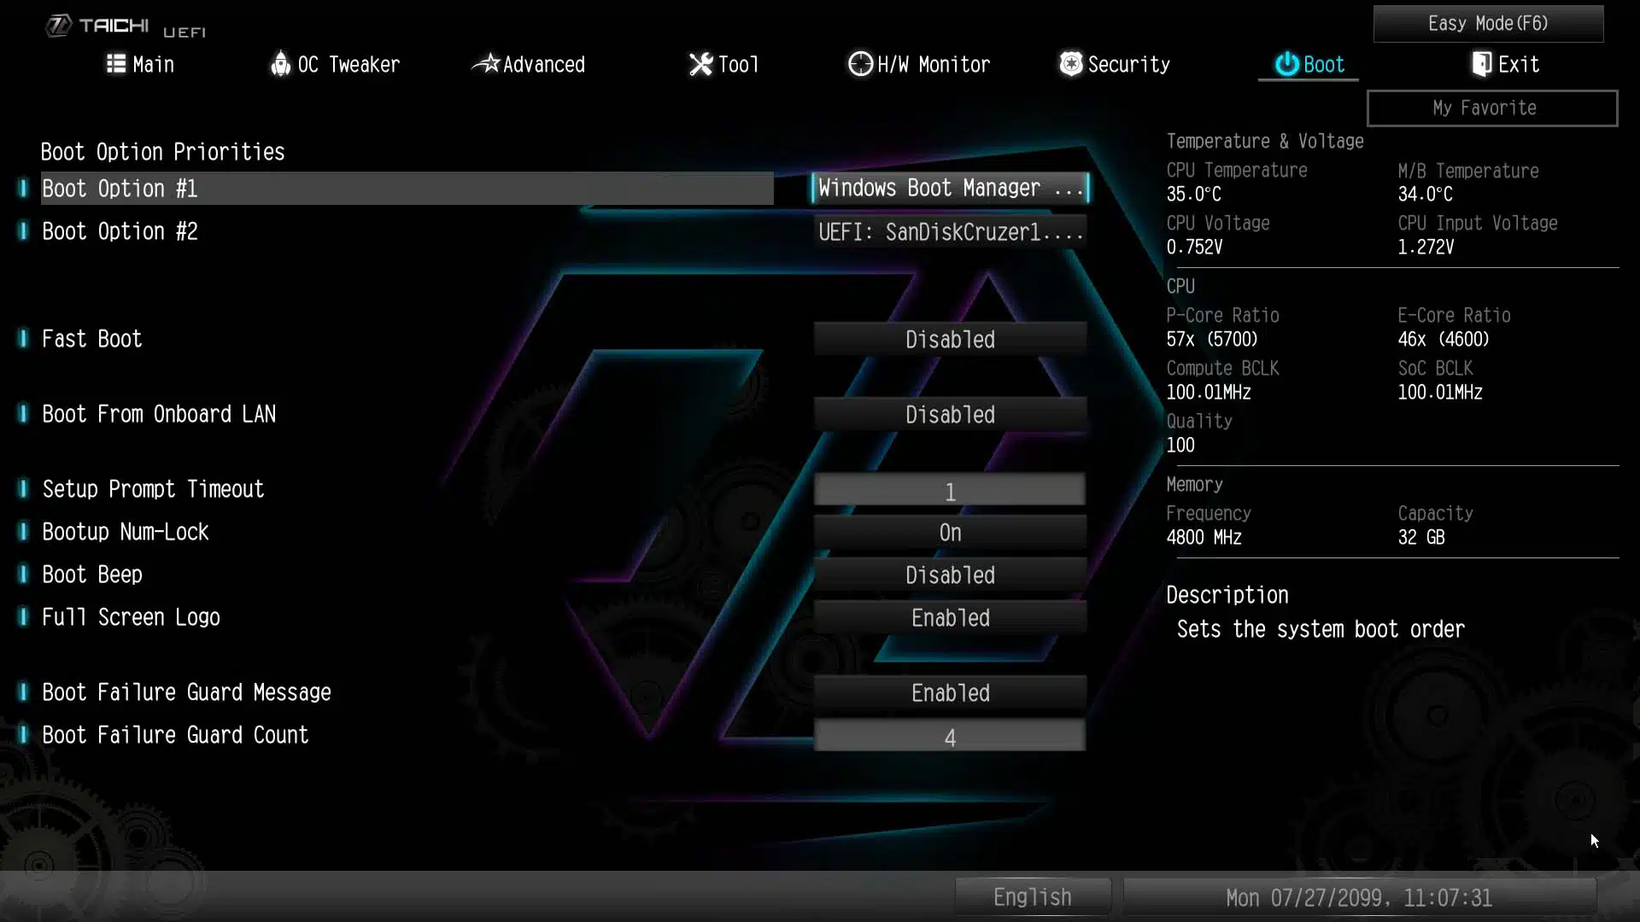This screenshot has width=1640, height=922.
Task: Click the Compute BCLK 100.01MHz value
Action: pyautogui.click(x=1209, y=393)
